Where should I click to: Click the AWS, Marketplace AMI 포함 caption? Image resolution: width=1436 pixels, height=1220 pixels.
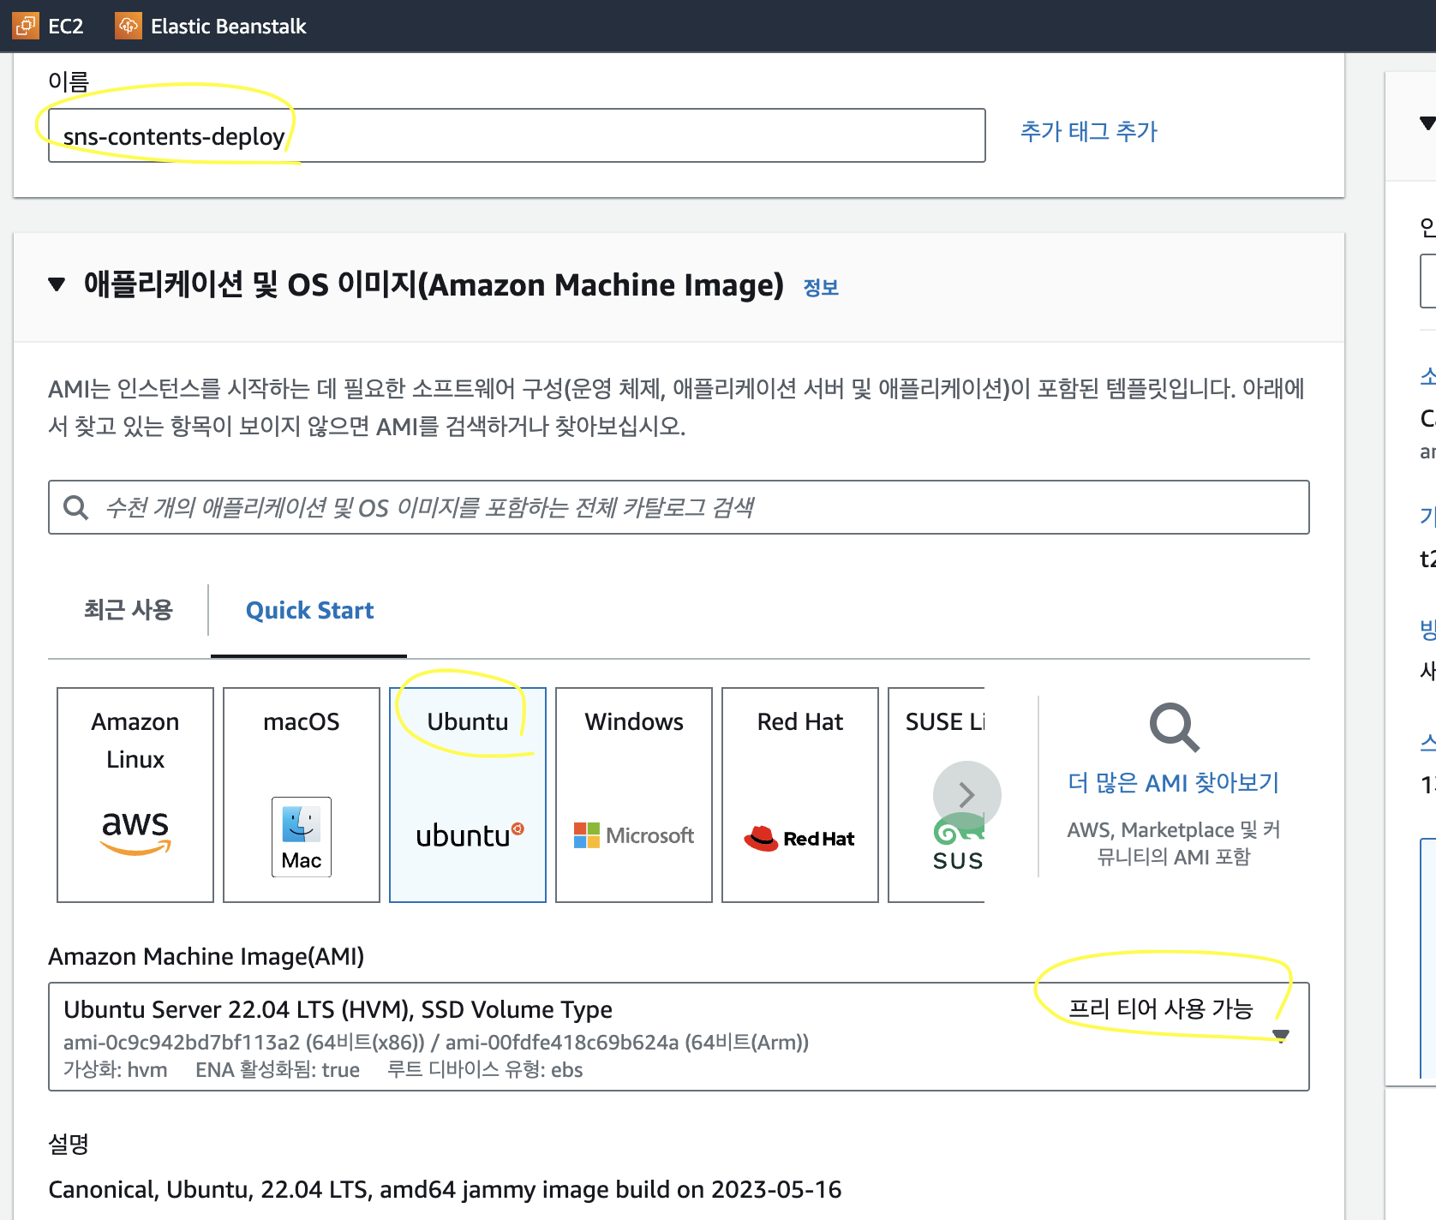click(x=1173, y=843)
